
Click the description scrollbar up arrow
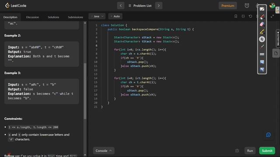click(85, 23)
